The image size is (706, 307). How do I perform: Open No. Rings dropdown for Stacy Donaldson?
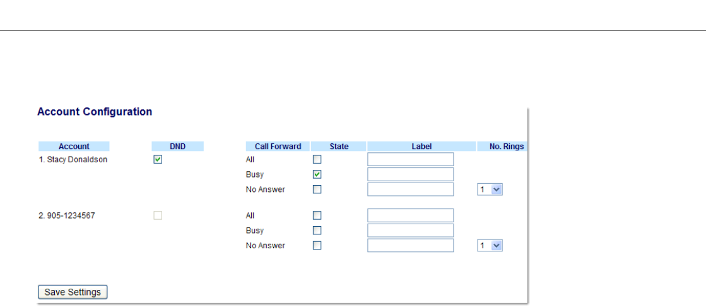pos(490,190)
